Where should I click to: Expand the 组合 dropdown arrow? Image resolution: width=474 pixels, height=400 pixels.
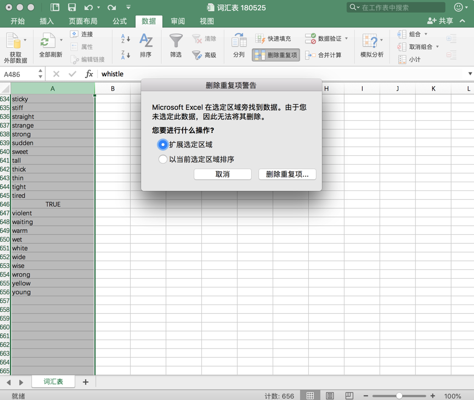426,34
